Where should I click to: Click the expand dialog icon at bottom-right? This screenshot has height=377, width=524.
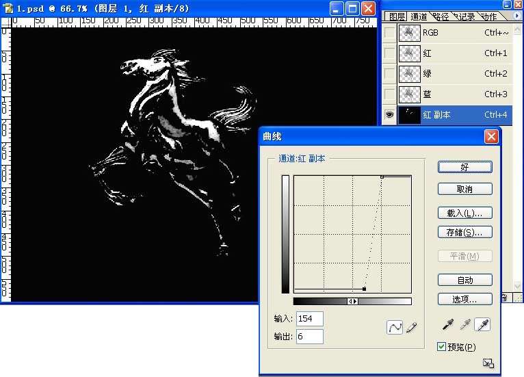488,363
